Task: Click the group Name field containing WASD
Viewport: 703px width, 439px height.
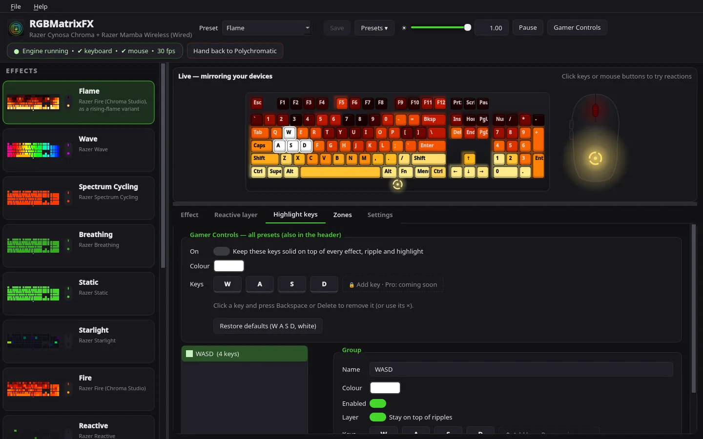Action: 521,369
